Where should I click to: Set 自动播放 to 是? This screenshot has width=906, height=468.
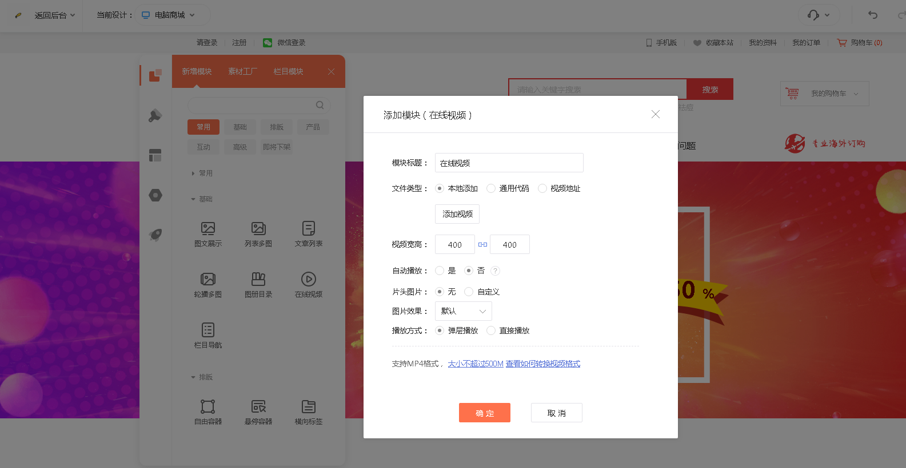click(x=440, y=271)
